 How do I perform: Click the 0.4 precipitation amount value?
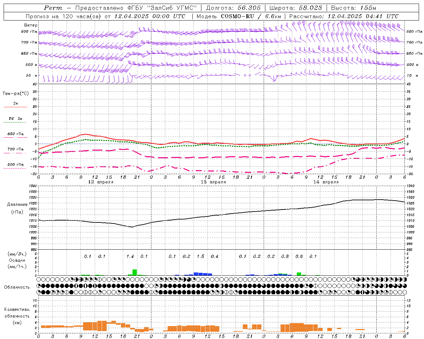(x=215, y=256)
